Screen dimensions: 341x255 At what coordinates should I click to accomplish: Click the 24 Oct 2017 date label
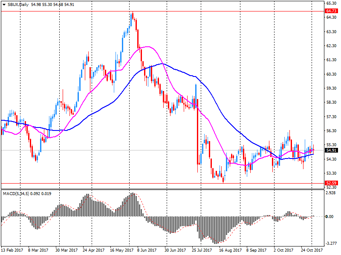click(x=312, y=250)
